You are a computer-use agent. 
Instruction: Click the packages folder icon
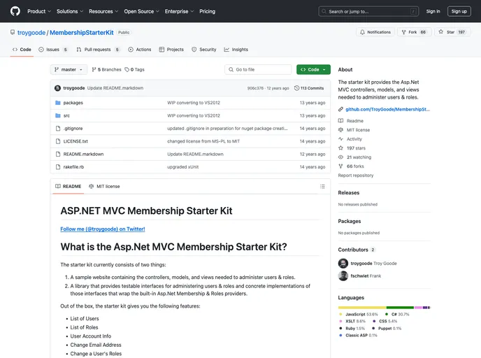point(57,103)
